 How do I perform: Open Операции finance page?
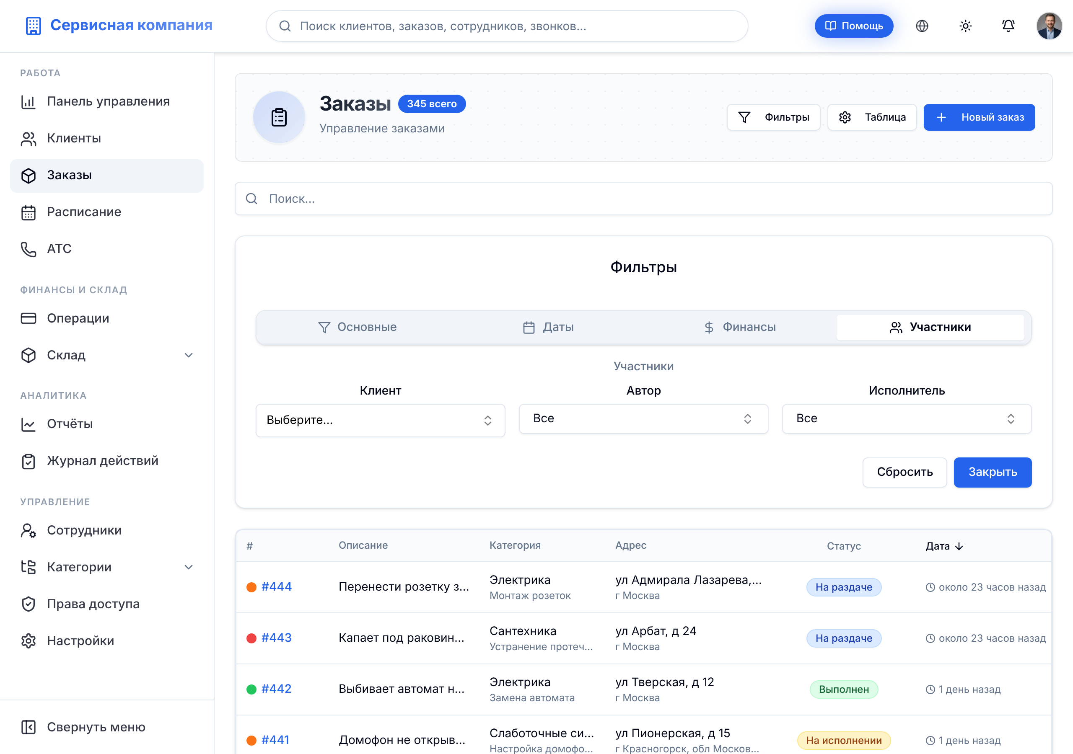click(x=106, y=318)
